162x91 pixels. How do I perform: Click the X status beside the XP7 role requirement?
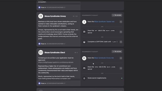(x=121, y=32)
